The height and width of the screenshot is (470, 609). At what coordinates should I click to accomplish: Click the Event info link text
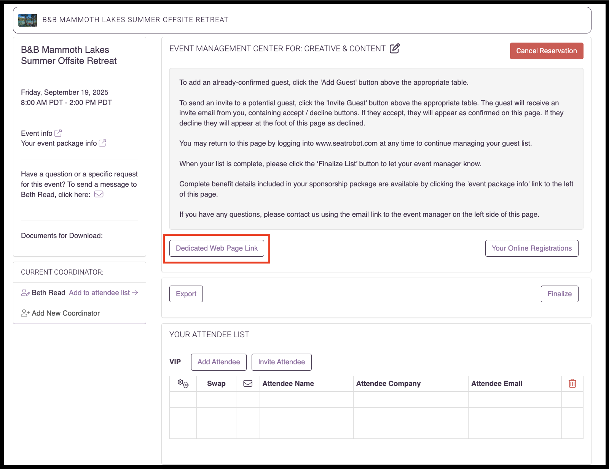click(37, 133)
